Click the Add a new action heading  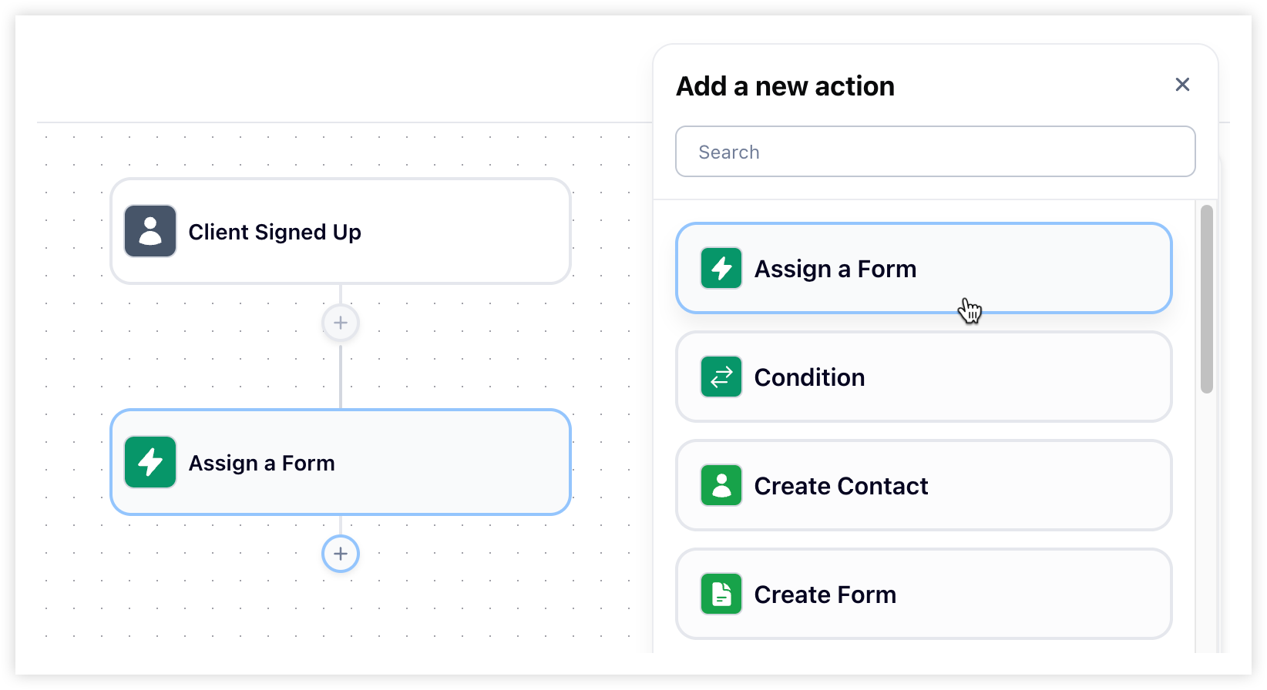tap(785, 86)
